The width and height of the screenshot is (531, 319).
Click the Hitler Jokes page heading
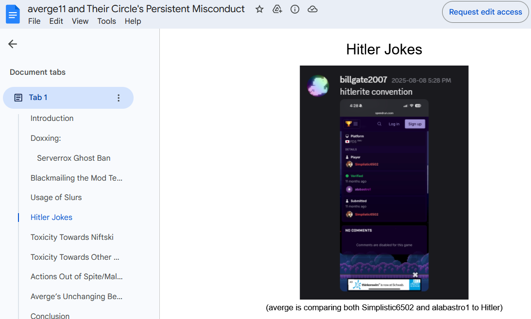pos(384,50)
